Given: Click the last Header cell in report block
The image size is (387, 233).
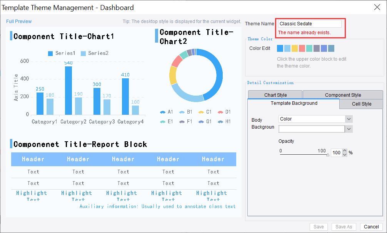Looking at the screenshot, I should (x=213, y=159).
